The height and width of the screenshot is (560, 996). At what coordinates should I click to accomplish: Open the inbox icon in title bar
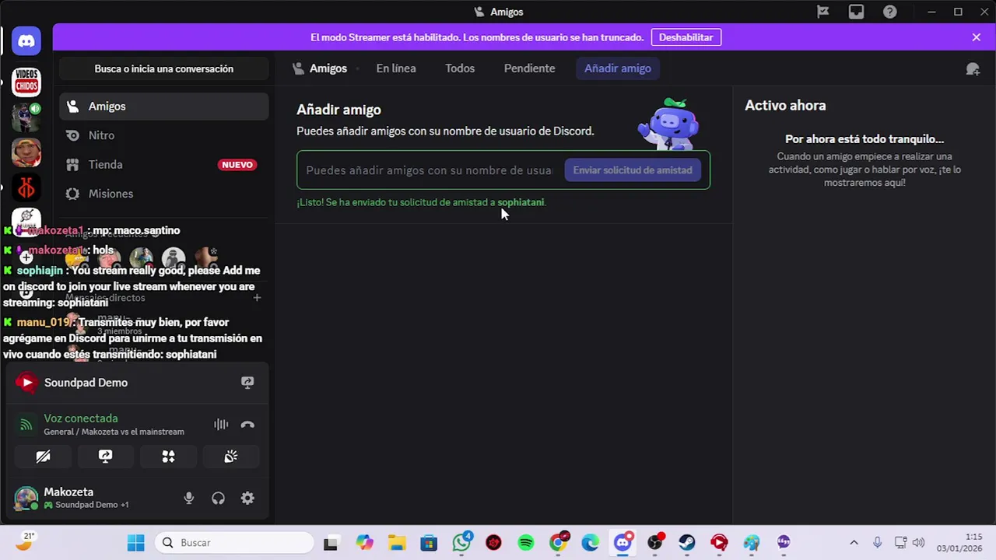click(x=856, y=12)
